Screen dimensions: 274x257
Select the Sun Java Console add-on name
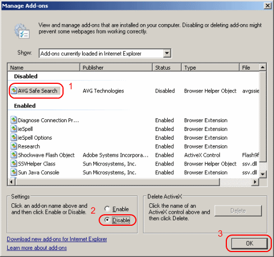tap(38, 173)
